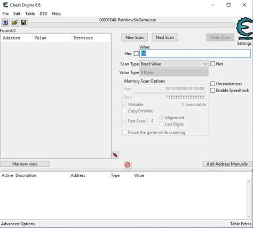Viewport: 253px width, 228px height.
Task: Click the open folder load-table icon
Action: point(14,22)
